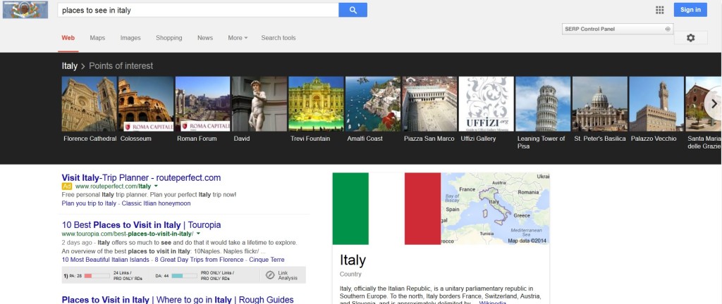
Task: Click Classic Itlian honeymoon sitelink
Action: (x=156, y=203)
